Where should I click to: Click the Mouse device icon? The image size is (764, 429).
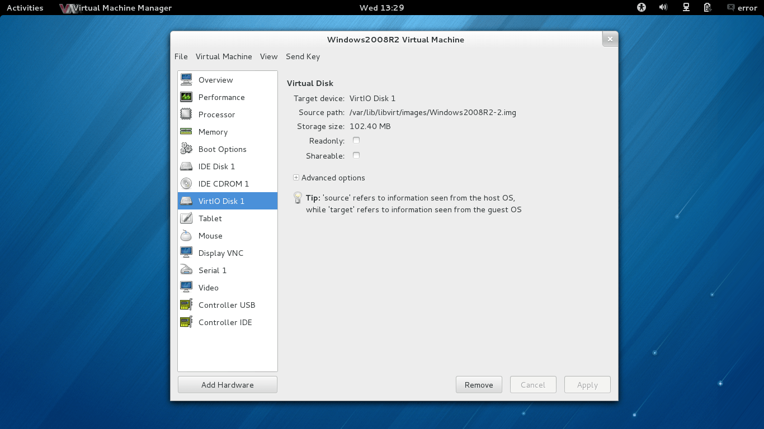coord(186,236)
